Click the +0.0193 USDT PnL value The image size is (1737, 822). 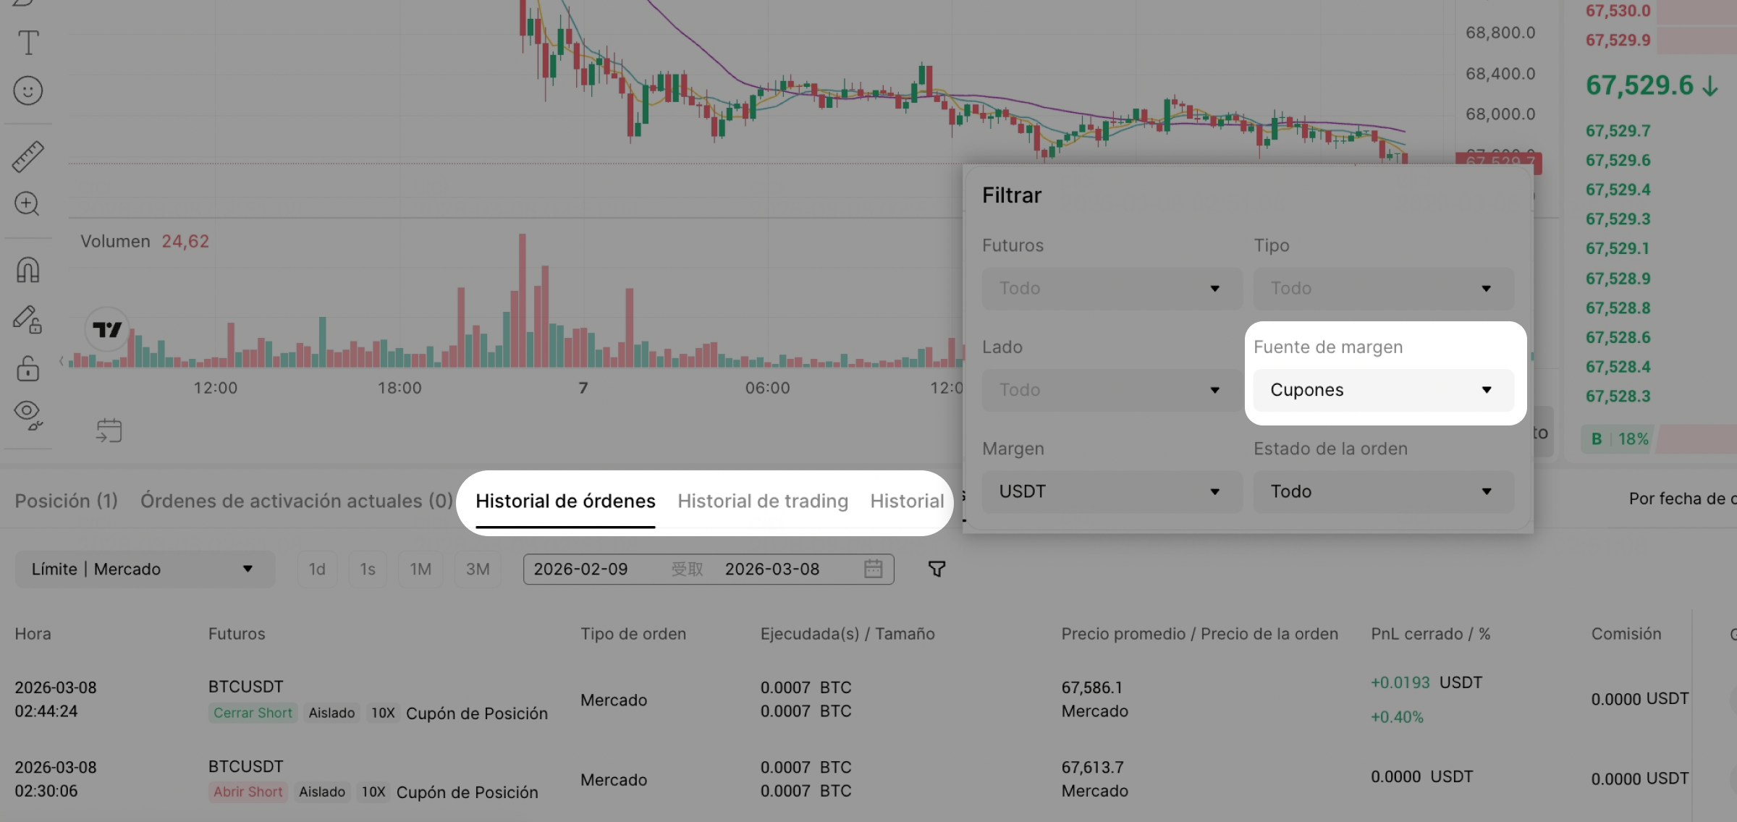(1426, 682)
